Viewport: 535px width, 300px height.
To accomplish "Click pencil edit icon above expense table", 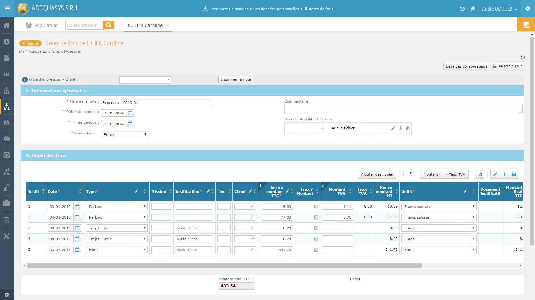I will click(x=495, y=174).
